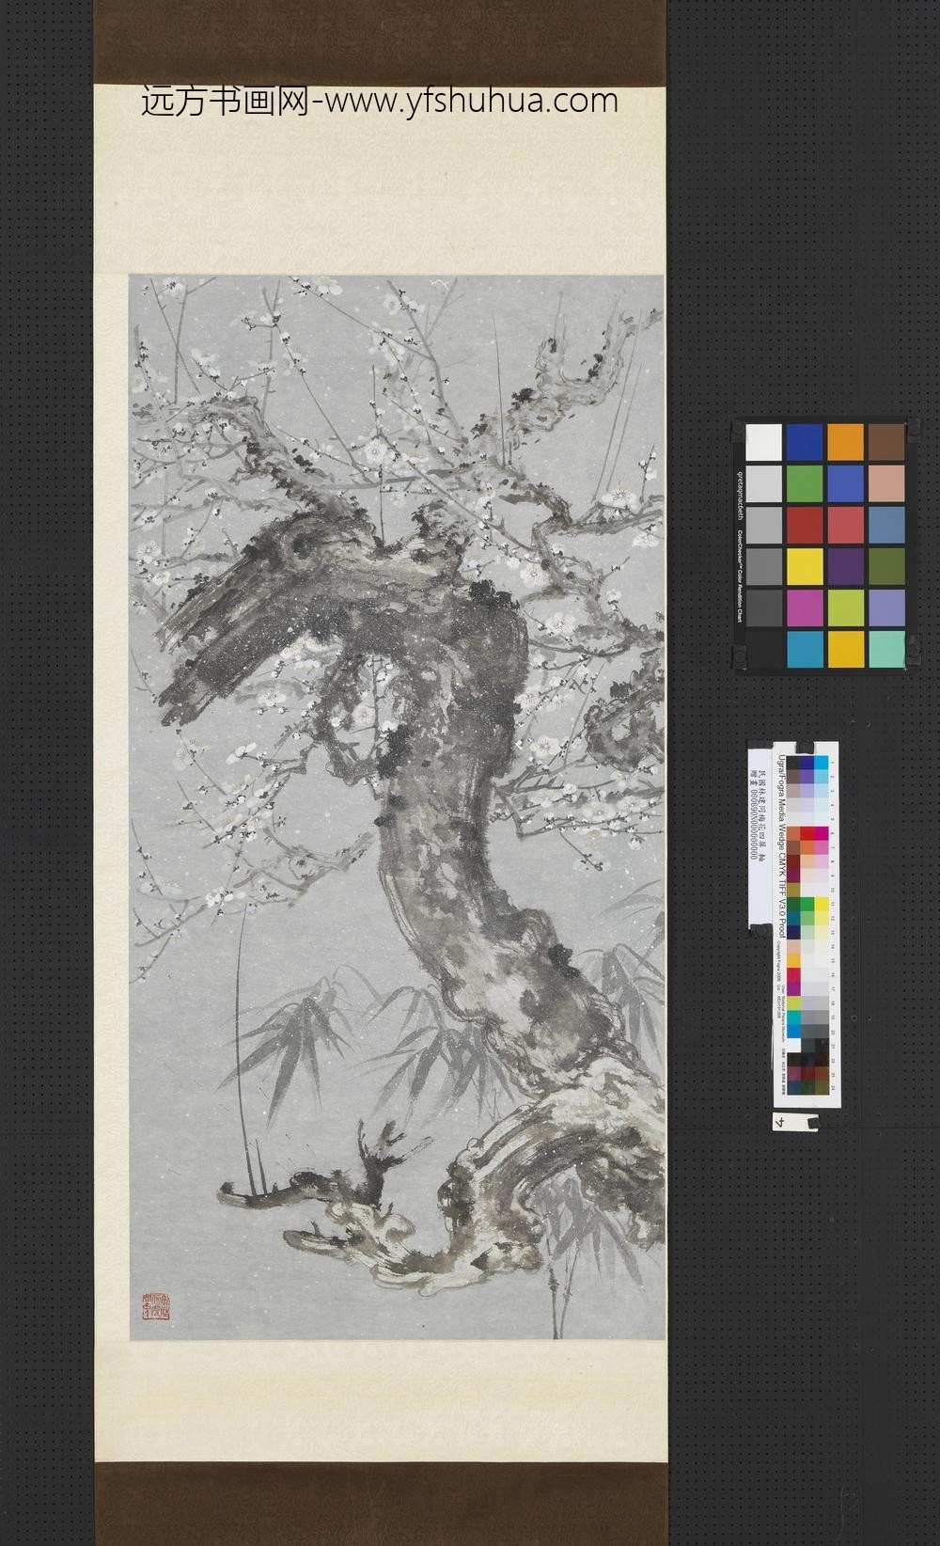940x1546 pixels.
Task: Select the brown swatch on the ColorChecker
Action: pyautogui.click(x=885, y=443)
